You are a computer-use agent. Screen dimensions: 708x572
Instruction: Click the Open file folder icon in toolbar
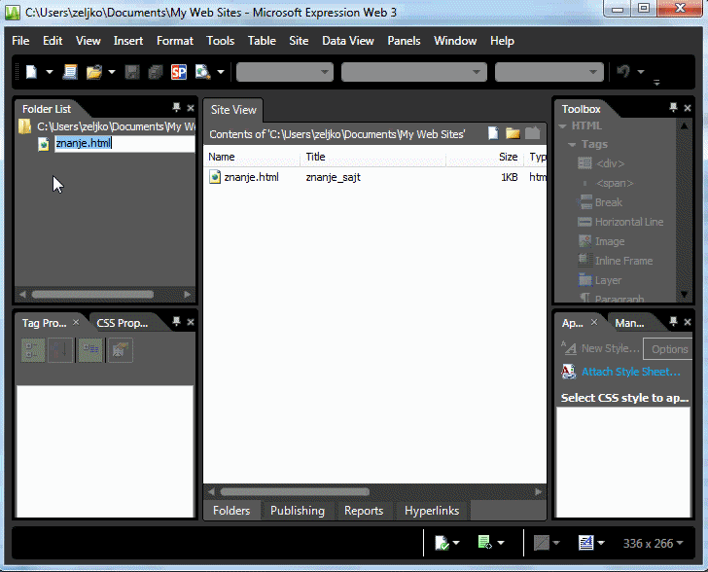[94, 72]
